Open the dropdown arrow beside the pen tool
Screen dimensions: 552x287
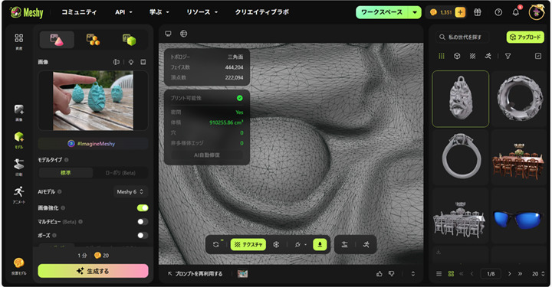coord(306,244)
